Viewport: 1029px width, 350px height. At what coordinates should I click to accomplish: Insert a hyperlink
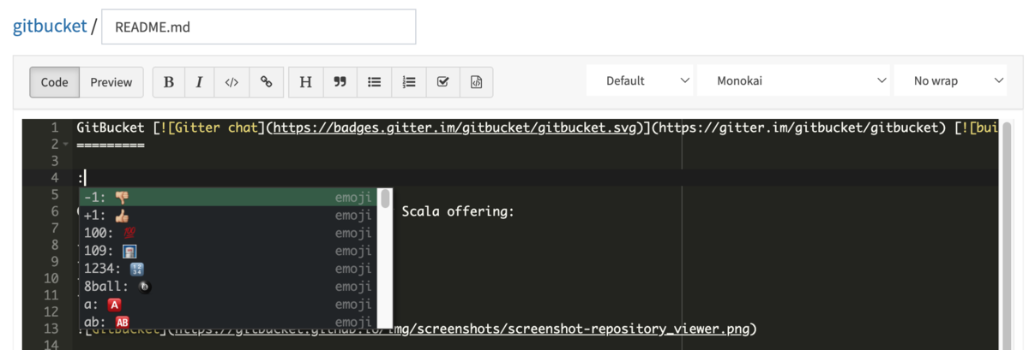(267, 82)
